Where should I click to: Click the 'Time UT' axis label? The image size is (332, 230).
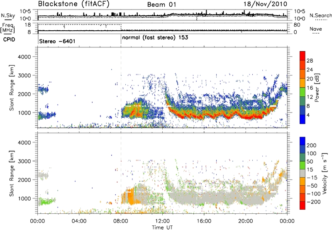coord(162,228)
